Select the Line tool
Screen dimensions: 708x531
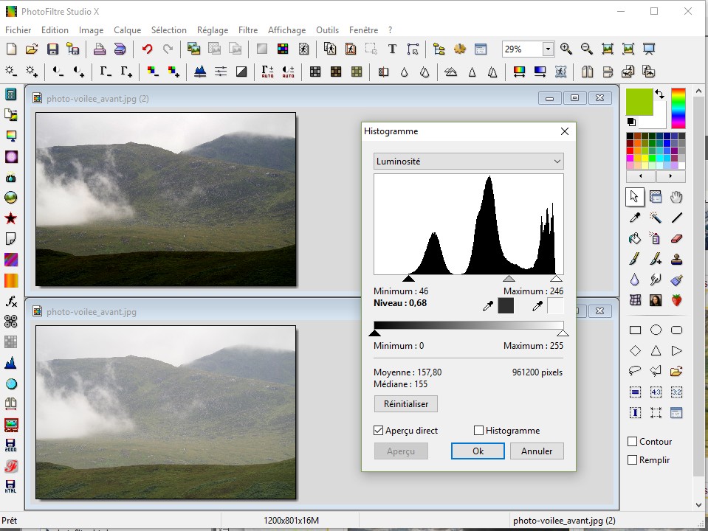tap(676, 218)
